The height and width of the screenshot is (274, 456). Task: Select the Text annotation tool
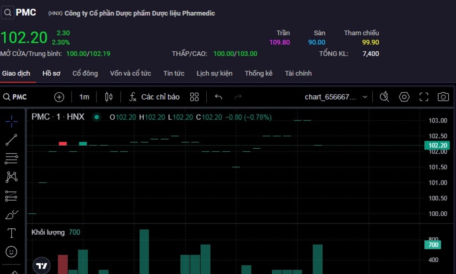pos(11,233)
